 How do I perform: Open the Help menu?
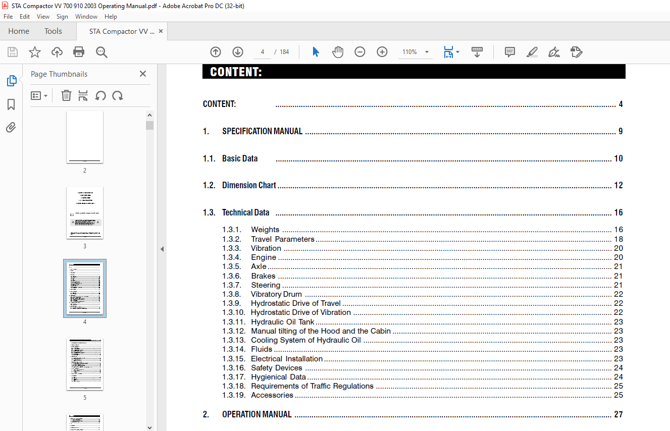[111, 17]
